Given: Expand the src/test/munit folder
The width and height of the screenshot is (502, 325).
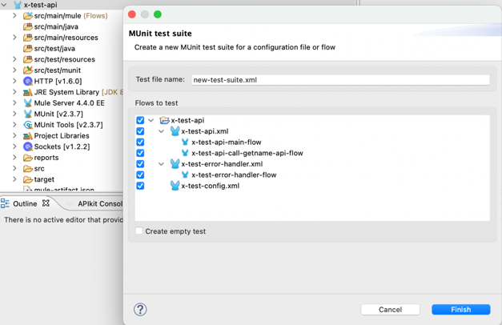Looking at the screenshot, I should point(14,70).
